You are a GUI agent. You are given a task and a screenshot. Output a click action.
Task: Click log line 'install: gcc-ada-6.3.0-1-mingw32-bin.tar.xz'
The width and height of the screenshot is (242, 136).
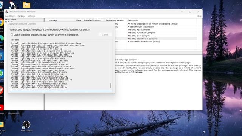click(37, 74)
